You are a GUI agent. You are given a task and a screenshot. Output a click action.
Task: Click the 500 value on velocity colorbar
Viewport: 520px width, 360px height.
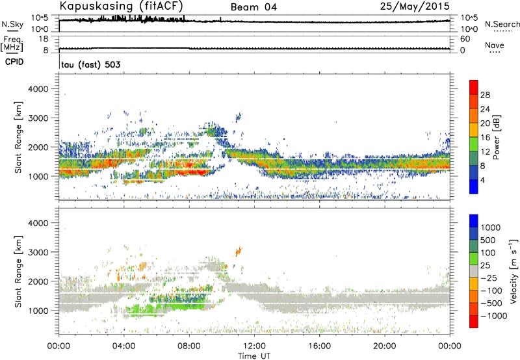(488, 240)
